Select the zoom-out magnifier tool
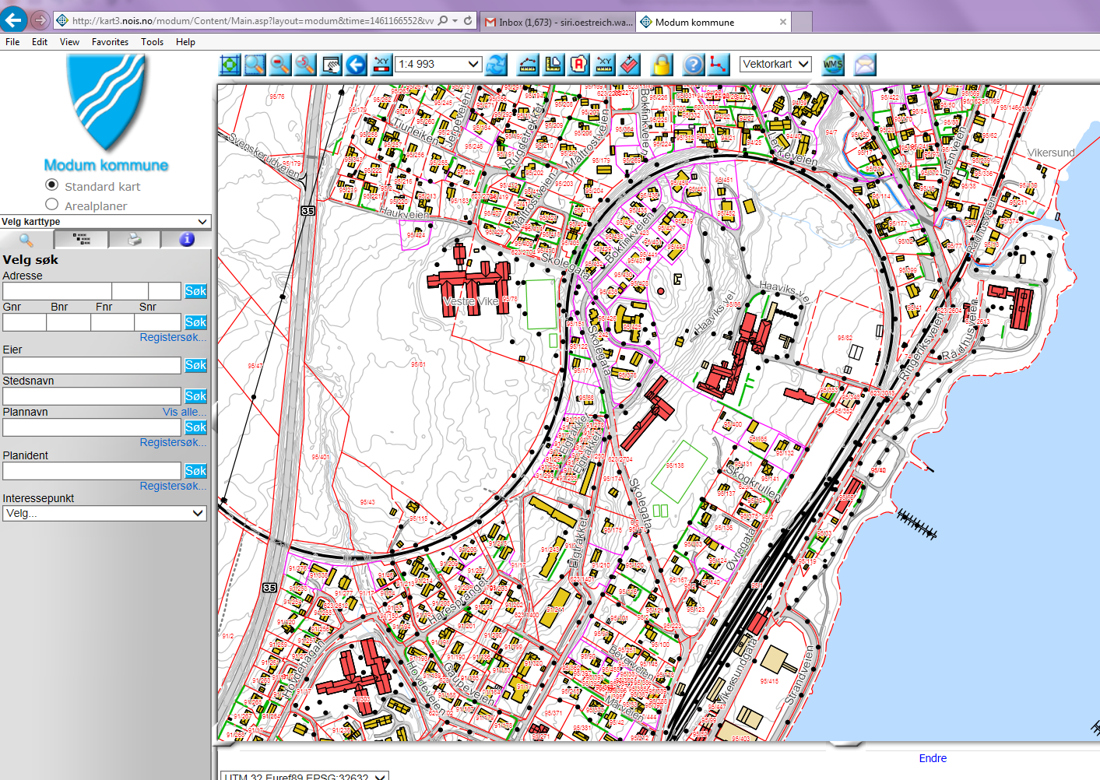The height and width of the screenshot is (780, 1100). click(279, 65)
